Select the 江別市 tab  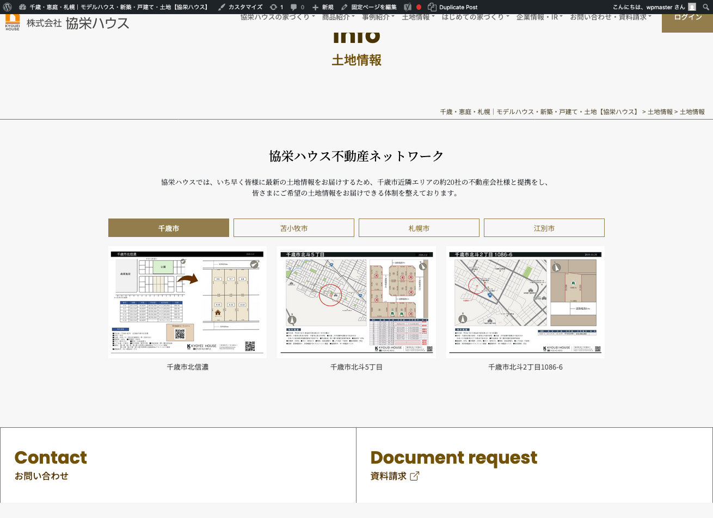tap(544, 228)
